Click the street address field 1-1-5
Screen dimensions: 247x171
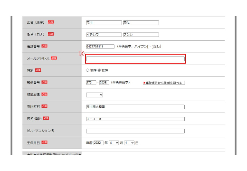tap(135, 119)
